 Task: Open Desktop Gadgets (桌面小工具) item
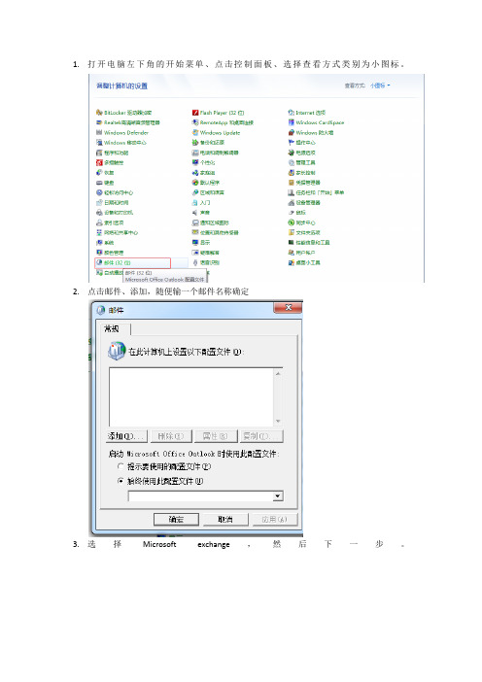tap(304, 262)
